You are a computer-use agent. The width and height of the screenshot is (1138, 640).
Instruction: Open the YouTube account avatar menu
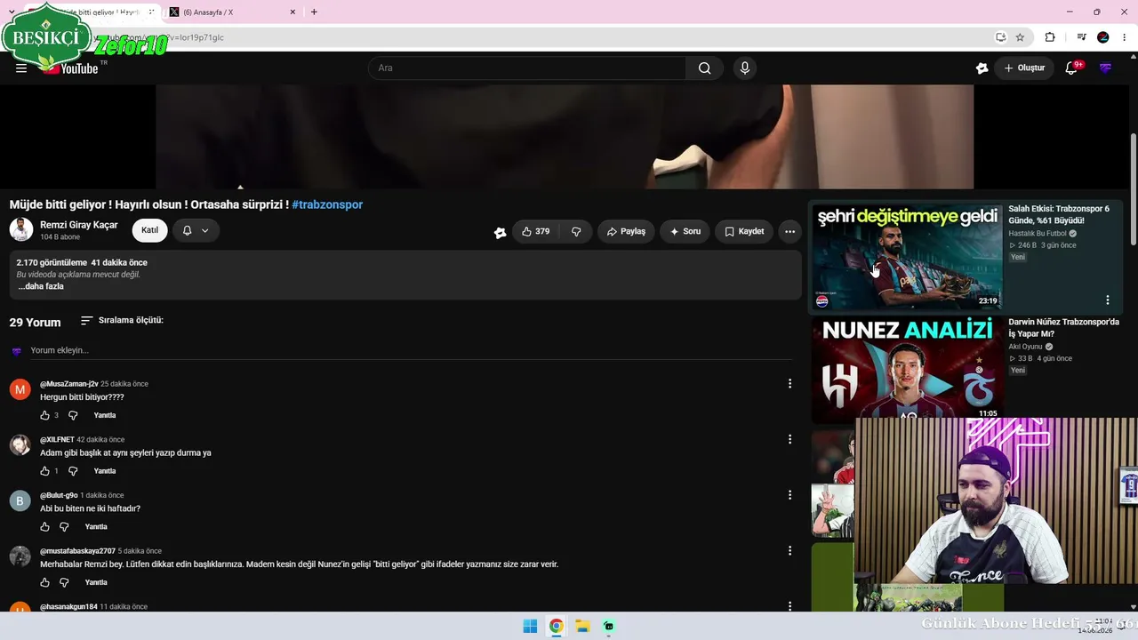(x=1105, y=68)
